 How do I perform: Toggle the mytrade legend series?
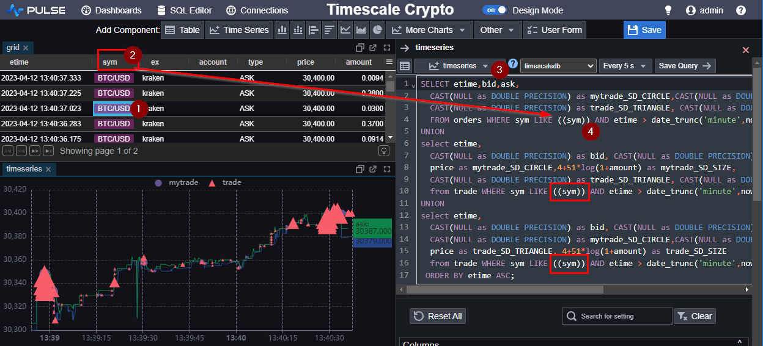pyautogui.click(x=177, y=182)
